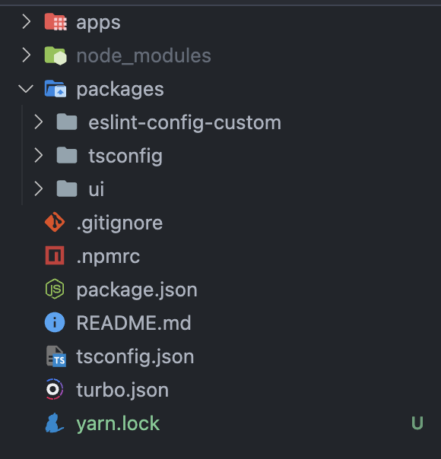Expand the node_modules folder chevron
441x459 pixels.
(x=27, y=55)
